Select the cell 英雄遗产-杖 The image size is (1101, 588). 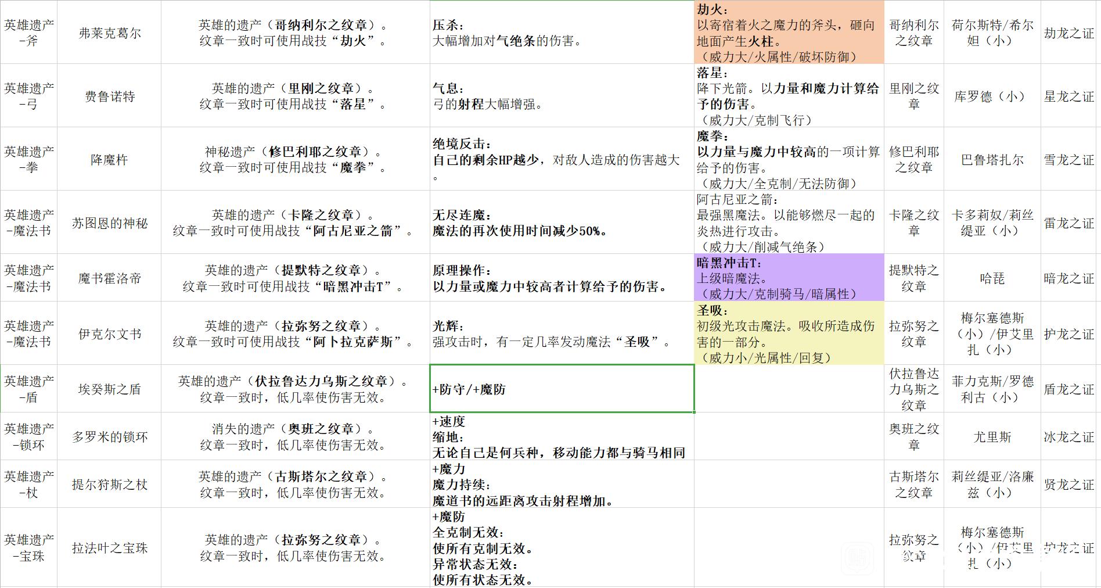(28, 484)
